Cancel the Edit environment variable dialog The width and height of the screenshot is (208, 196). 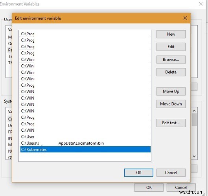tap(171, 172)
